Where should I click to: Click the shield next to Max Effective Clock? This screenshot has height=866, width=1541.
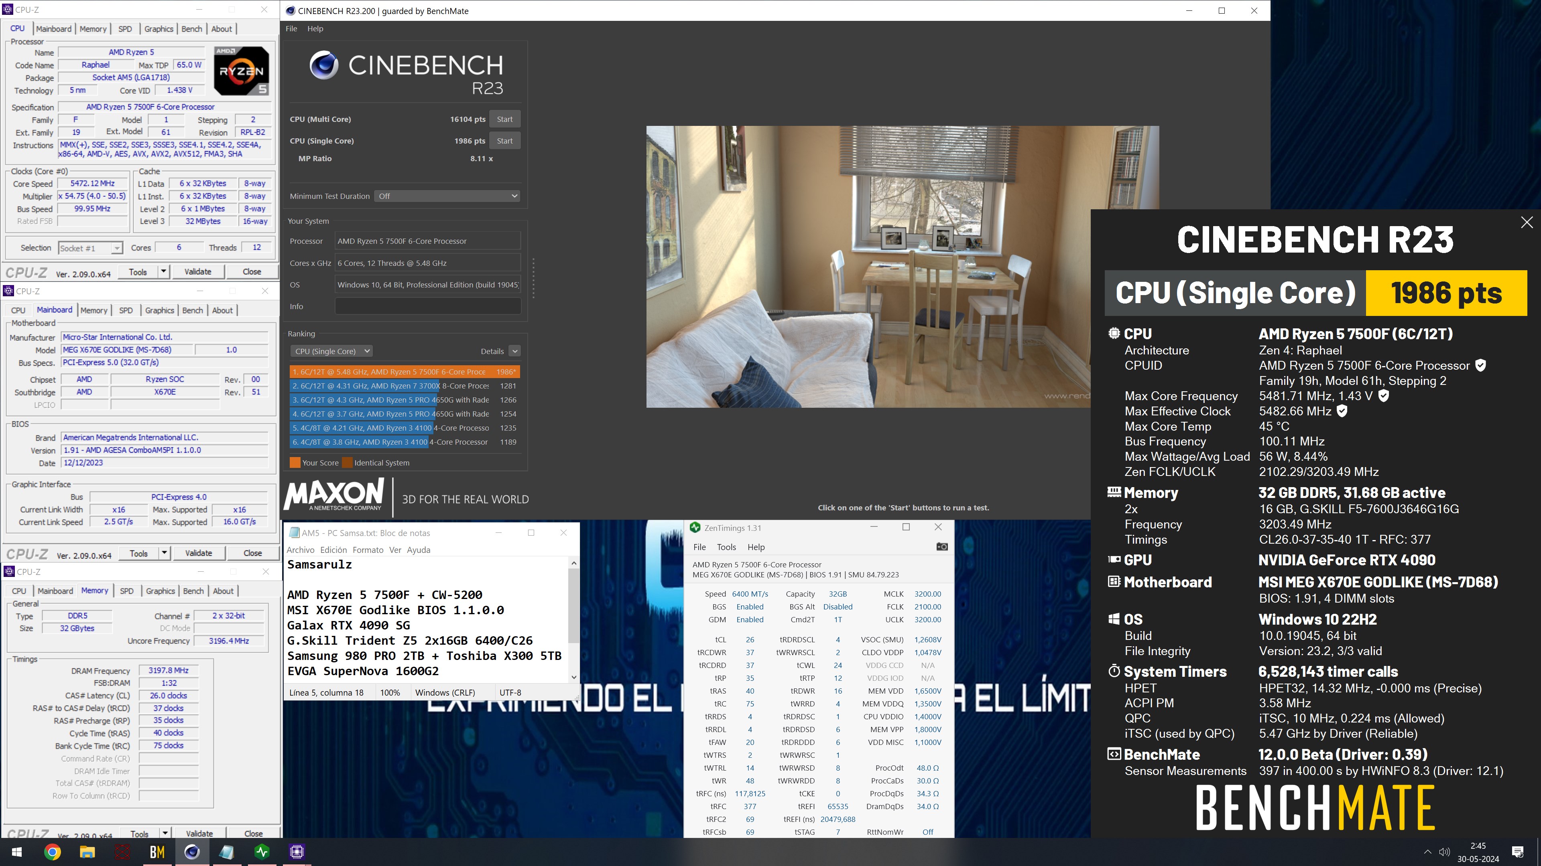click(1342, 411)
